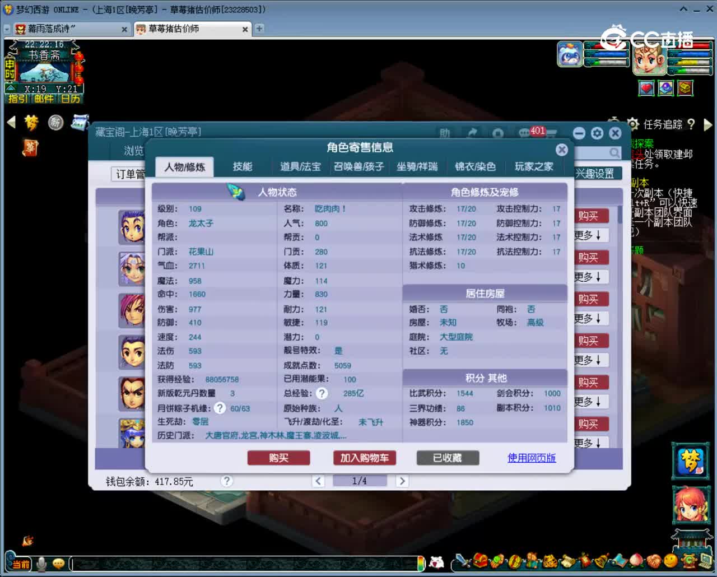Open the task tracking gear icon
The height and width of the screenshot is (577, 717).
(633, 124)
